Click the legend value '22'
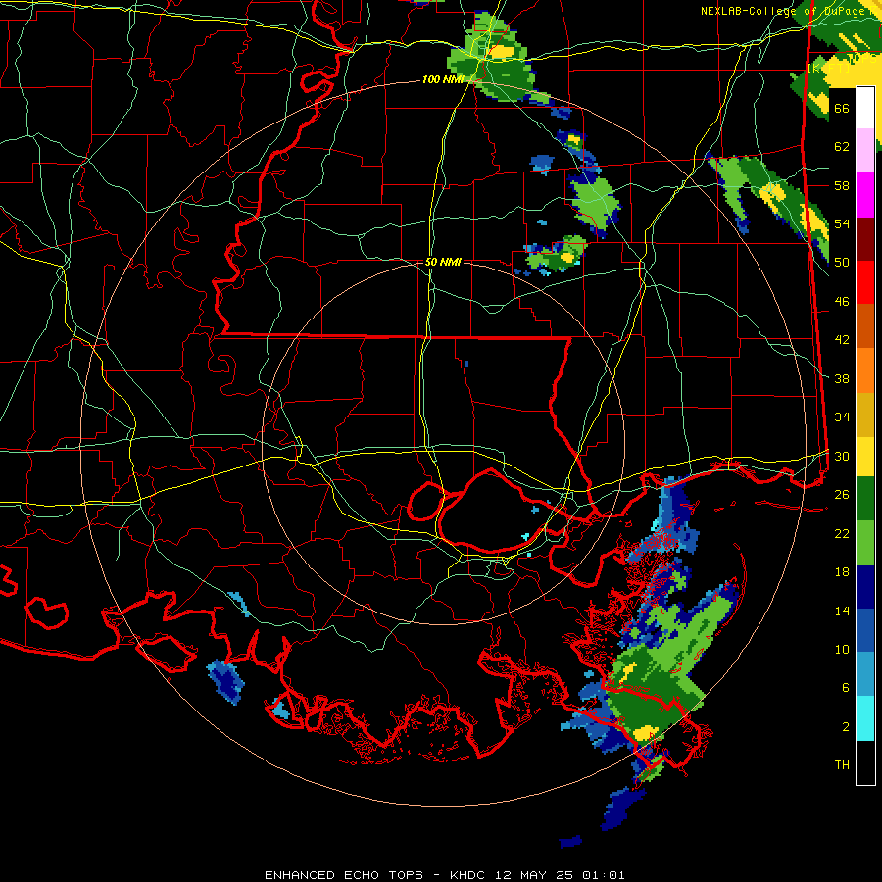The width and height of the screenshot is (882, 882). coord(842,533)
